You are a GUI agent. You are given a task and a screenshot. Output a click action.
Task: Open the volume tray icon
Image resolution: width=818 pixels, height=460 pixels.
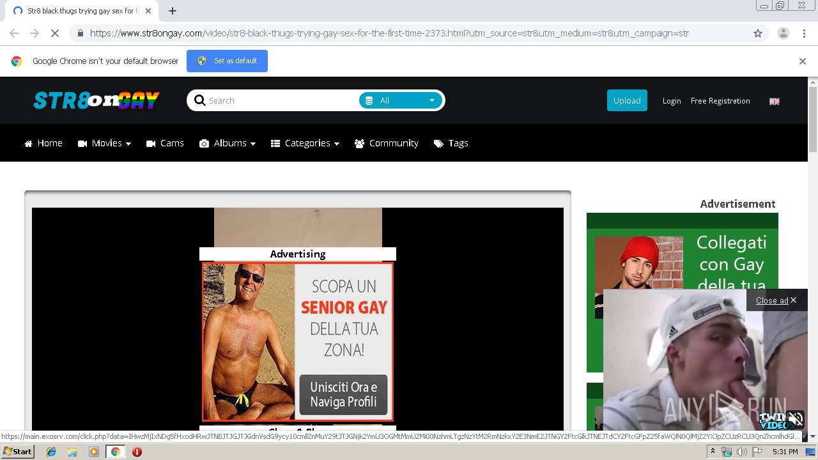(x=742, y=452)
